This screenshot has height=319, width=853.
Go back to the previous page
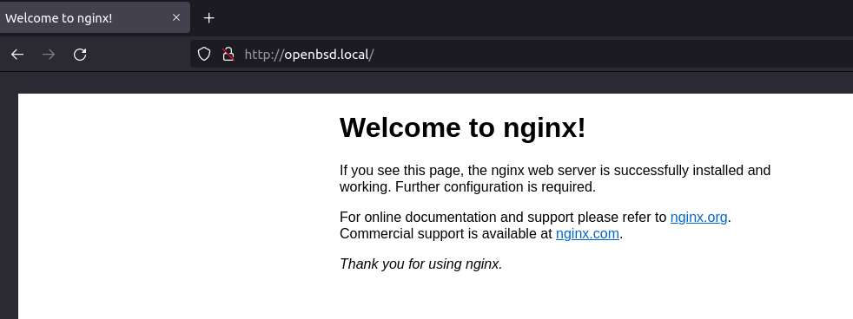coord(17,55)
